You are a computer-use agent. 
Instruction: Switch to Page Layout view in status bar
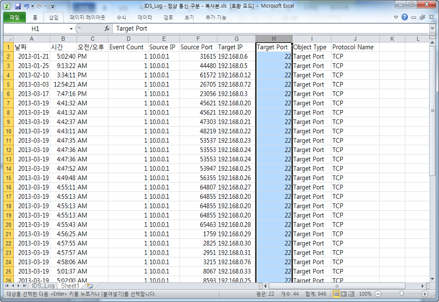pos(343,294)
